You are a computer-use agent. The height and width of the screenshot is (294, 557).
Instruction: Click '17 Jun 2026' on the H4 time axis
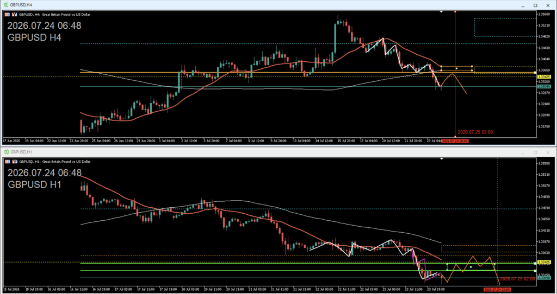click(11, 141)
